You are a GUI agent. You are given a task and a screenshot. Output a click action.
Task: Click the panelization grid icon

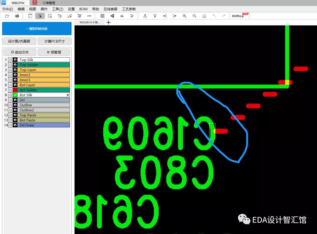coord(102,16)
